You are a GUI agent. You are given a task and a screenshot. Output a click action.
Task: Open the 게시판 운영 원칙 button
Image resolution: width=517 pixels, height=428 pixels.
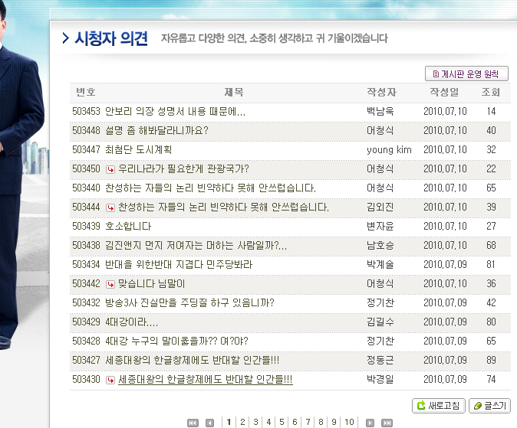coord(466,74)
